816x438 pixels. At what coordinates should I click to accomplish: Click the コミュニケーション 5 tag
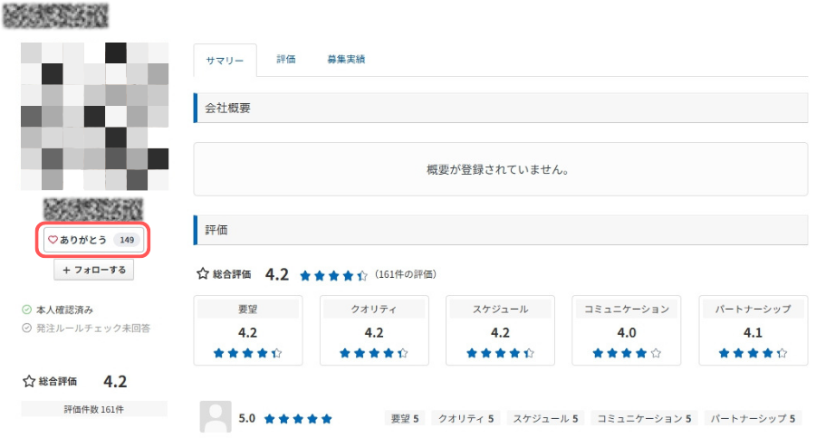pos(644,418)
